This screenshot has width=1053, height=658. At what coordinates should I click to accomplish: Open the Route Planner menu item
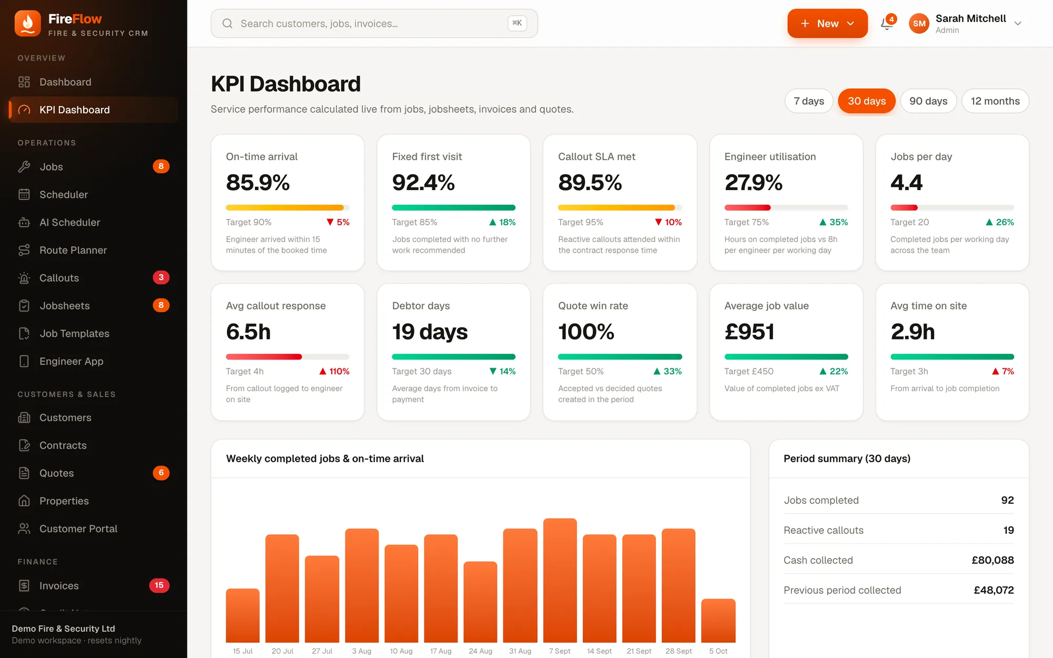(x=94, y=251)
